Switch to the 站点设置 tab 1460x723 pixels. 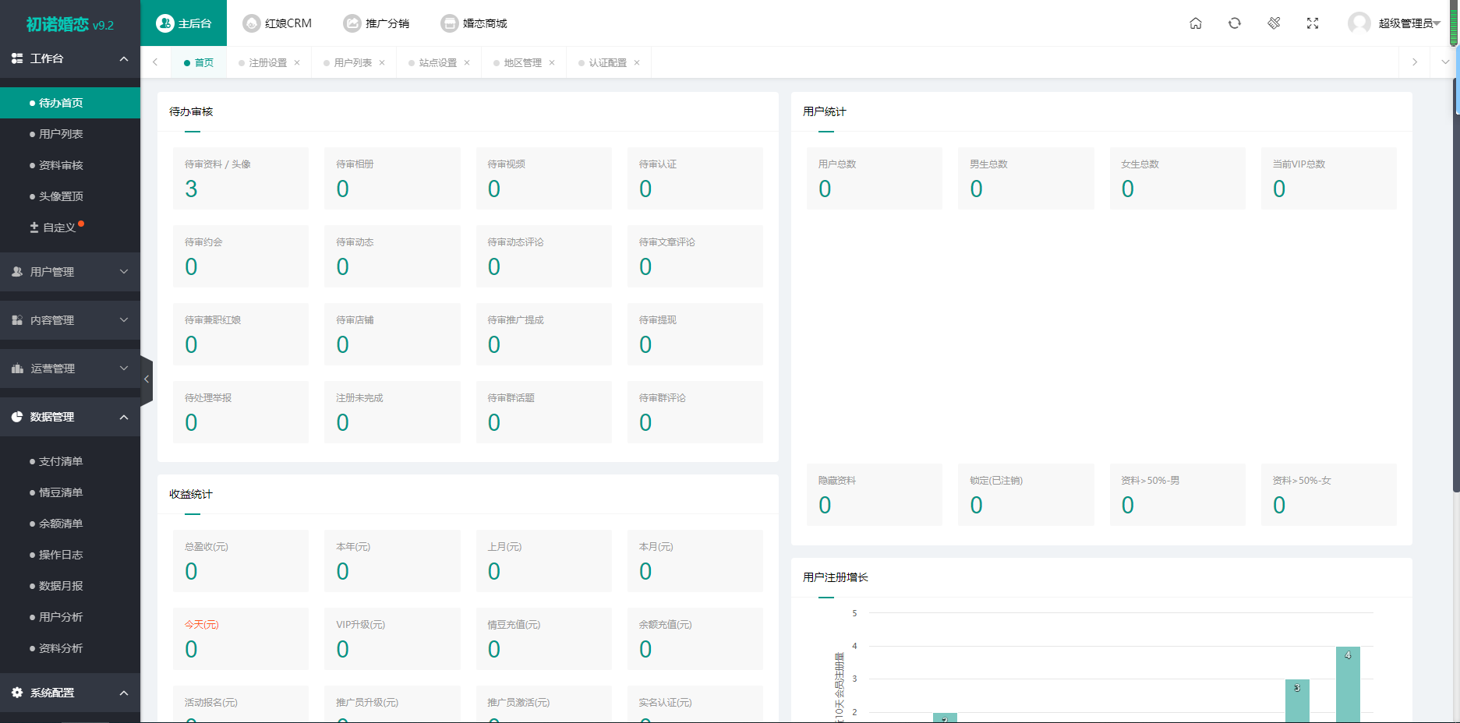pos(437,63)
